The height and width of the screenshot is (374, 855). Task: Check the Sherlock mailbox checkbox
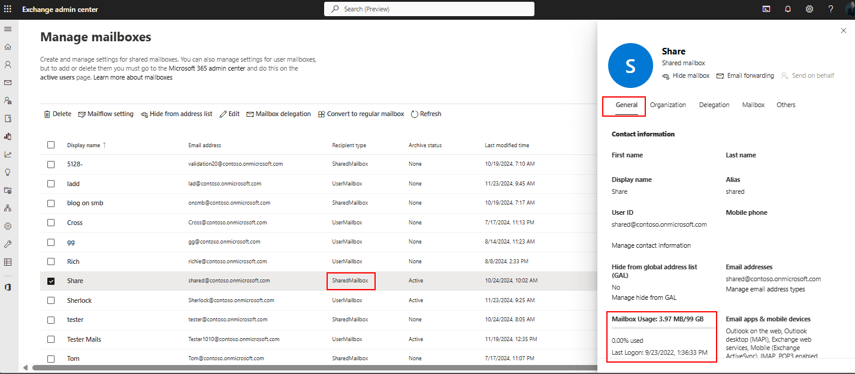51,300
